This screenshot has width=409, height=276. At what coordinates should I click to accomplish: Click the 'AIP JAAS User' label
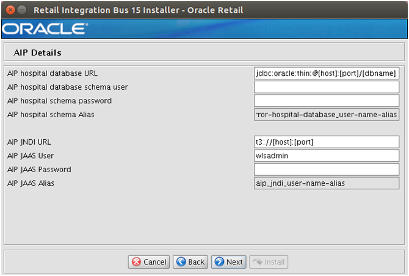tap(31, 156)
